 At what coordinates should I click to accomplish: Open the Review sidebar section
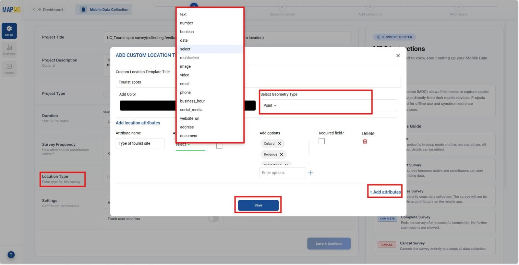tap(9, 68)
